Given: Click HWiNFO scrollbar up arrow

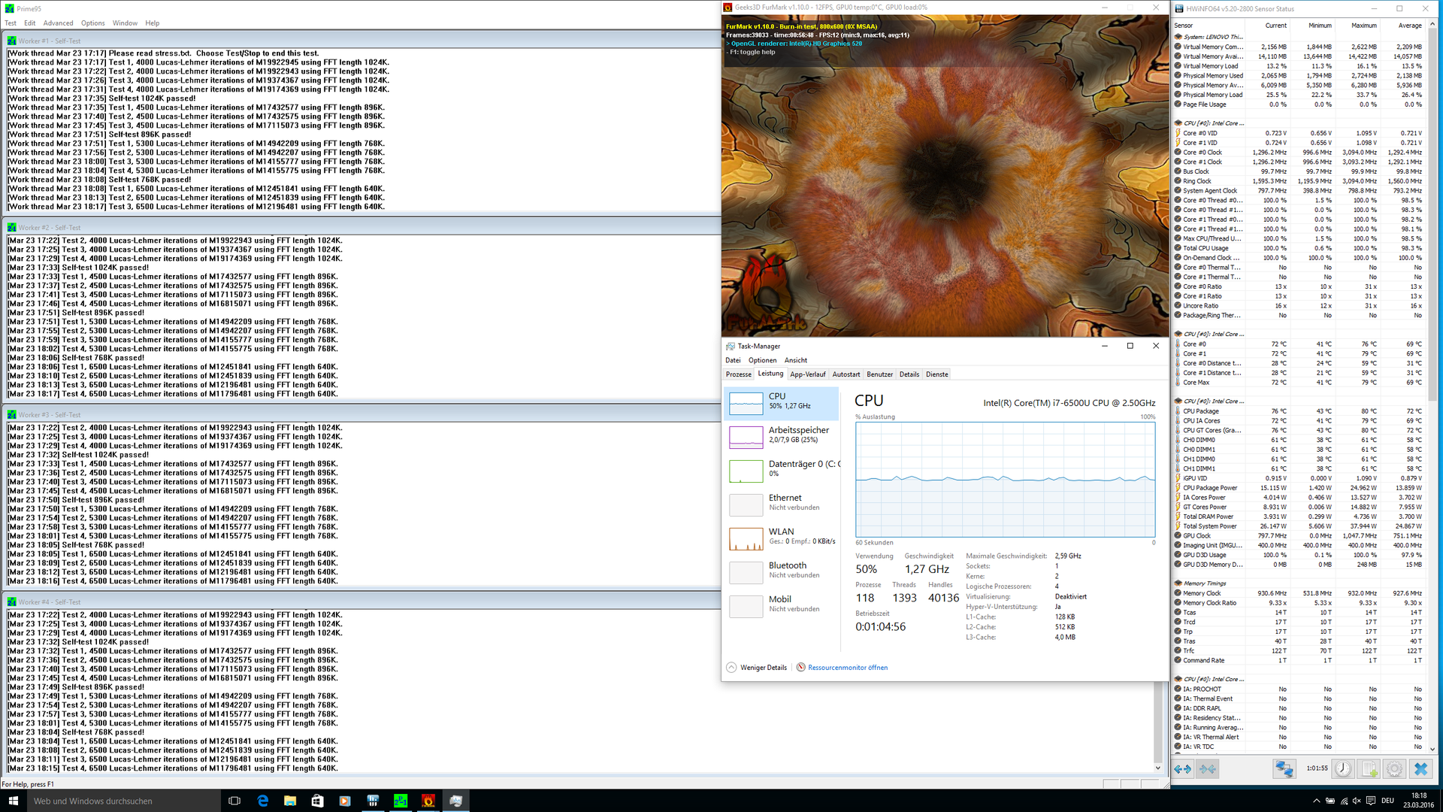Looking at the screenshot, I should [x=1432, y=25].
